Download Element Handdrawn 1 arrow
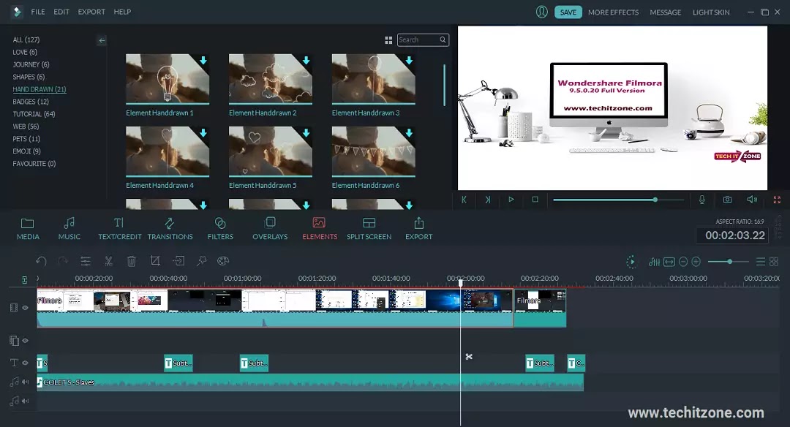790x427 pixels. point(203,61)
